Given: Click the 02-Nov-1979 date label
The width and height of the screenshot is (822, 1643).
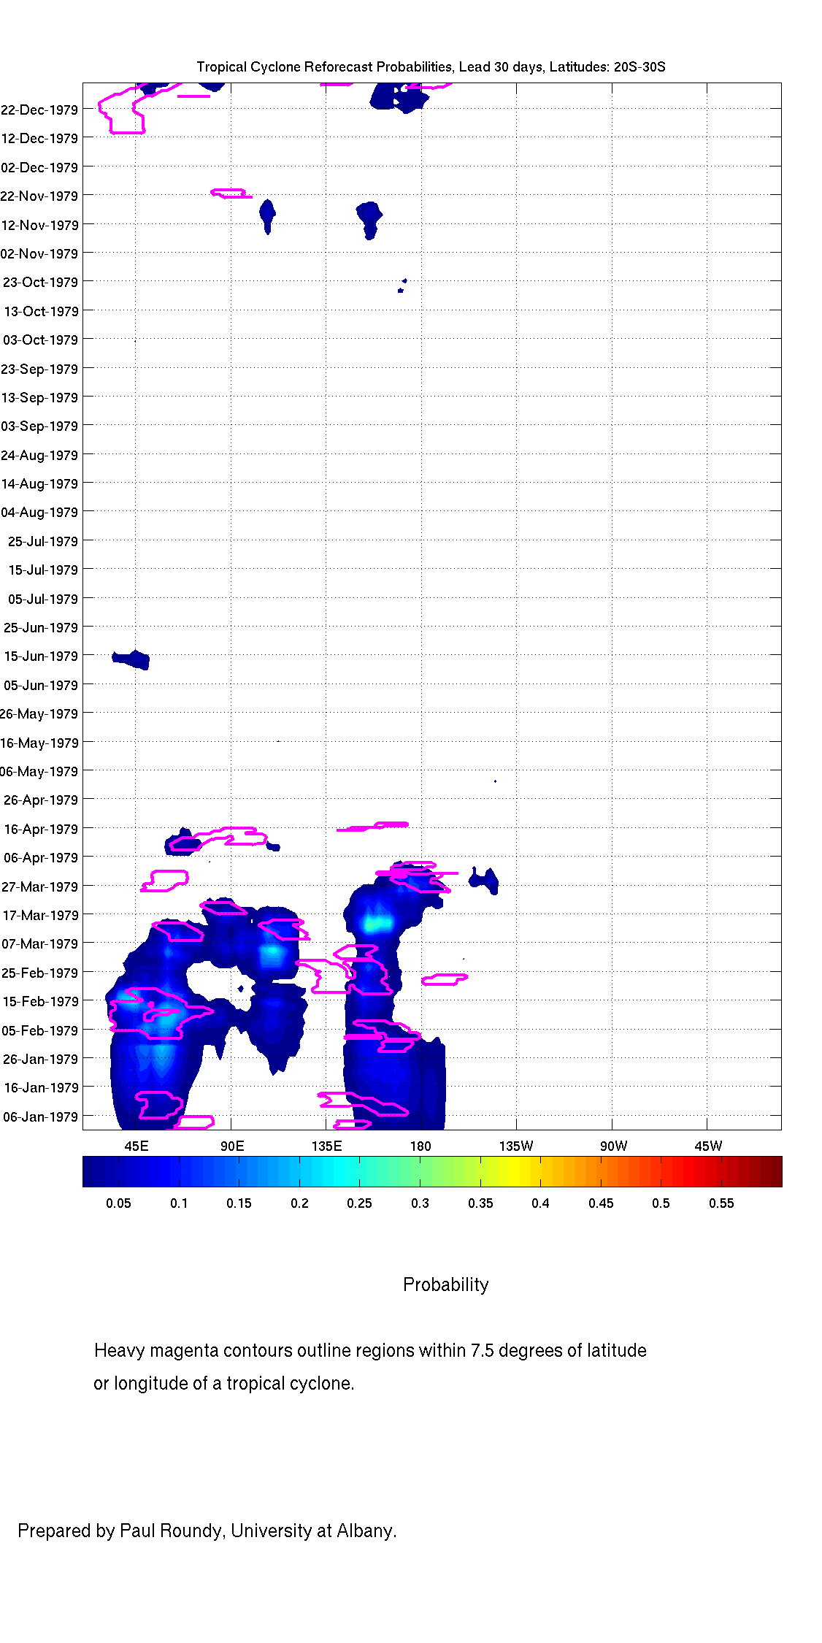Looking at the screenshot, I should pos(39,254).
